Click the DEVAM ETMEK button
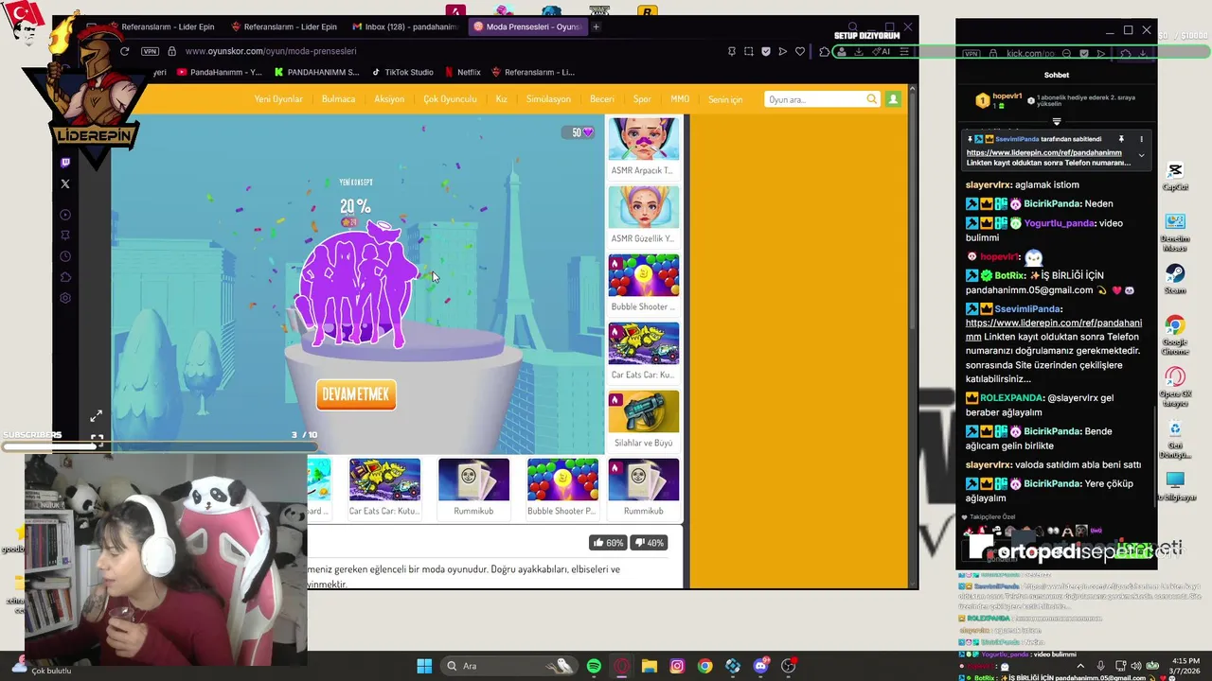Image resolution: width=1212 pixels, height=681 pixels. (356, 394)
